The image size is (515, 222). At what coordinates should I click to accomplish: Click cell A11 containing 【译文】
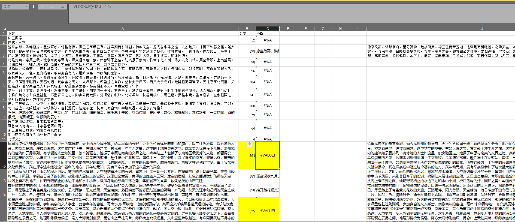coord(123,139)
